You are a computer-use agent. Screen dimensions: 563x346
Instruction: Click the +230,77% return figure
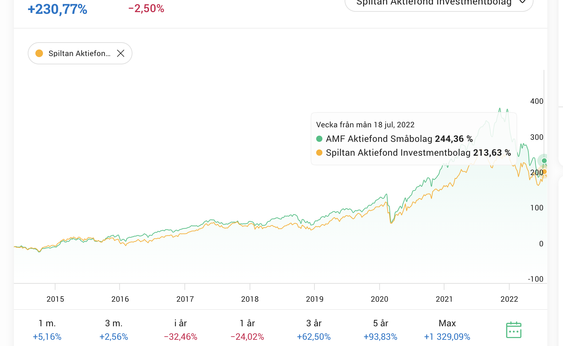click(58, 9)
